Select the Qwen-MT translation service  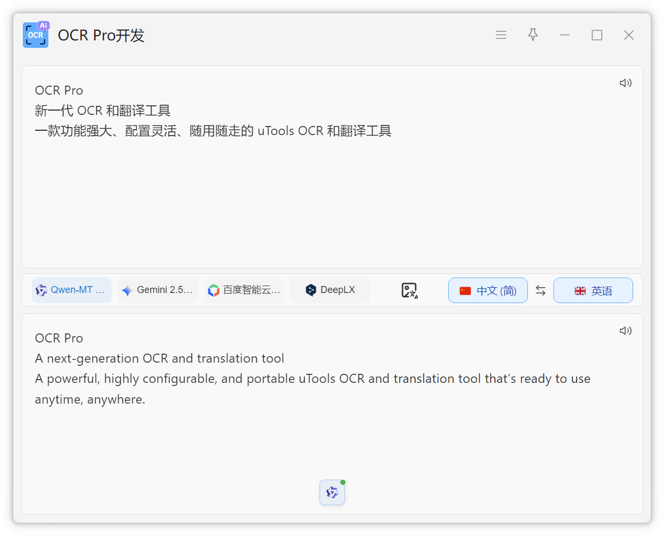72,290
